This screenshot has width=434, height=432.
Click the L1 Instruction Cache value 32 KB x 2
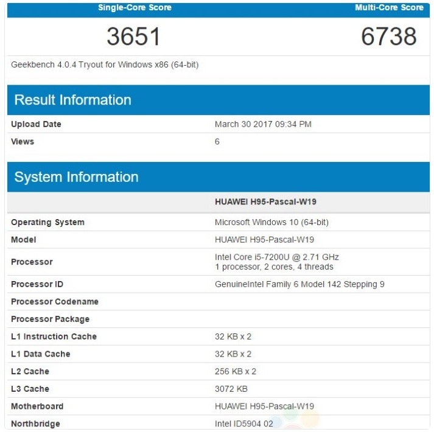[233, 336]
